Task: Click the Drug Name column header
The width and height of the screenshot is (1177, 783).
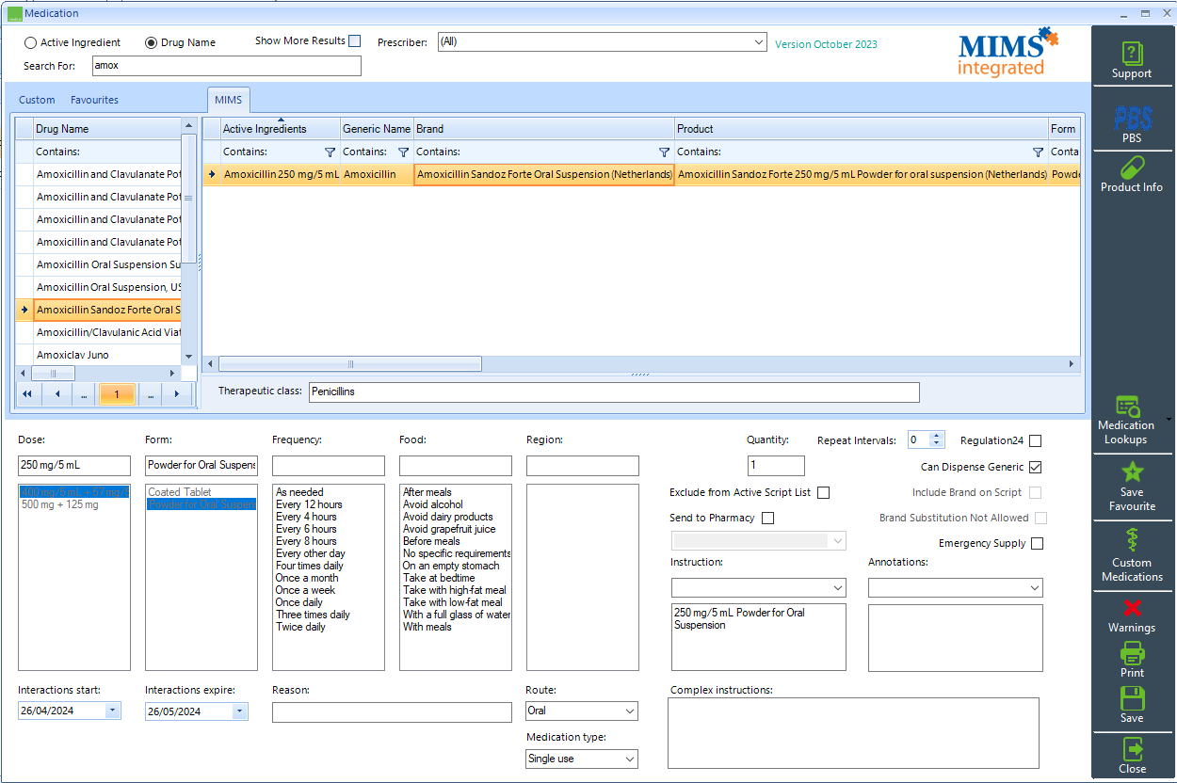Action: (106, 129)
